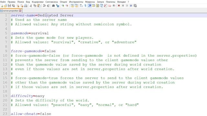Image resolution: width=207 pixels, height=116 pixels.
Task: Close the server.properties tab
Action: click(20, 11)
